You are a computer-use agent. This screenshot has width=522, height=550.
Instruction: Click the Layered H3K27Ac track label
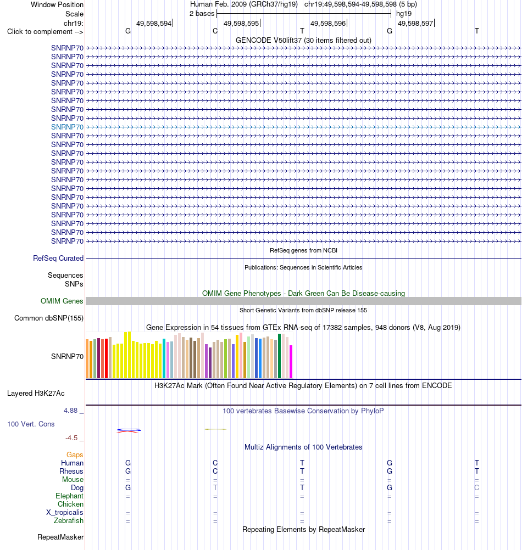(x=36, y=393)
